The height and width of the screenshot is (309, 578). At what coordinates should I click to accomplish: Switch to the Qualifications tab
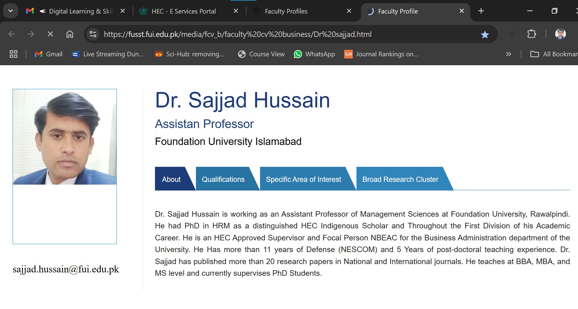[224, 179]
